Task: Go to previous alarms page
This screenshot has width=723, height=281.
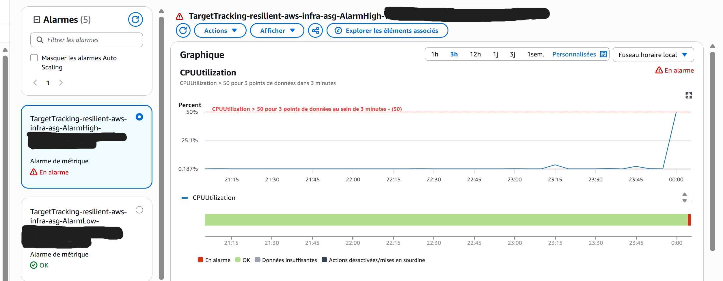Action: point(35,83)
